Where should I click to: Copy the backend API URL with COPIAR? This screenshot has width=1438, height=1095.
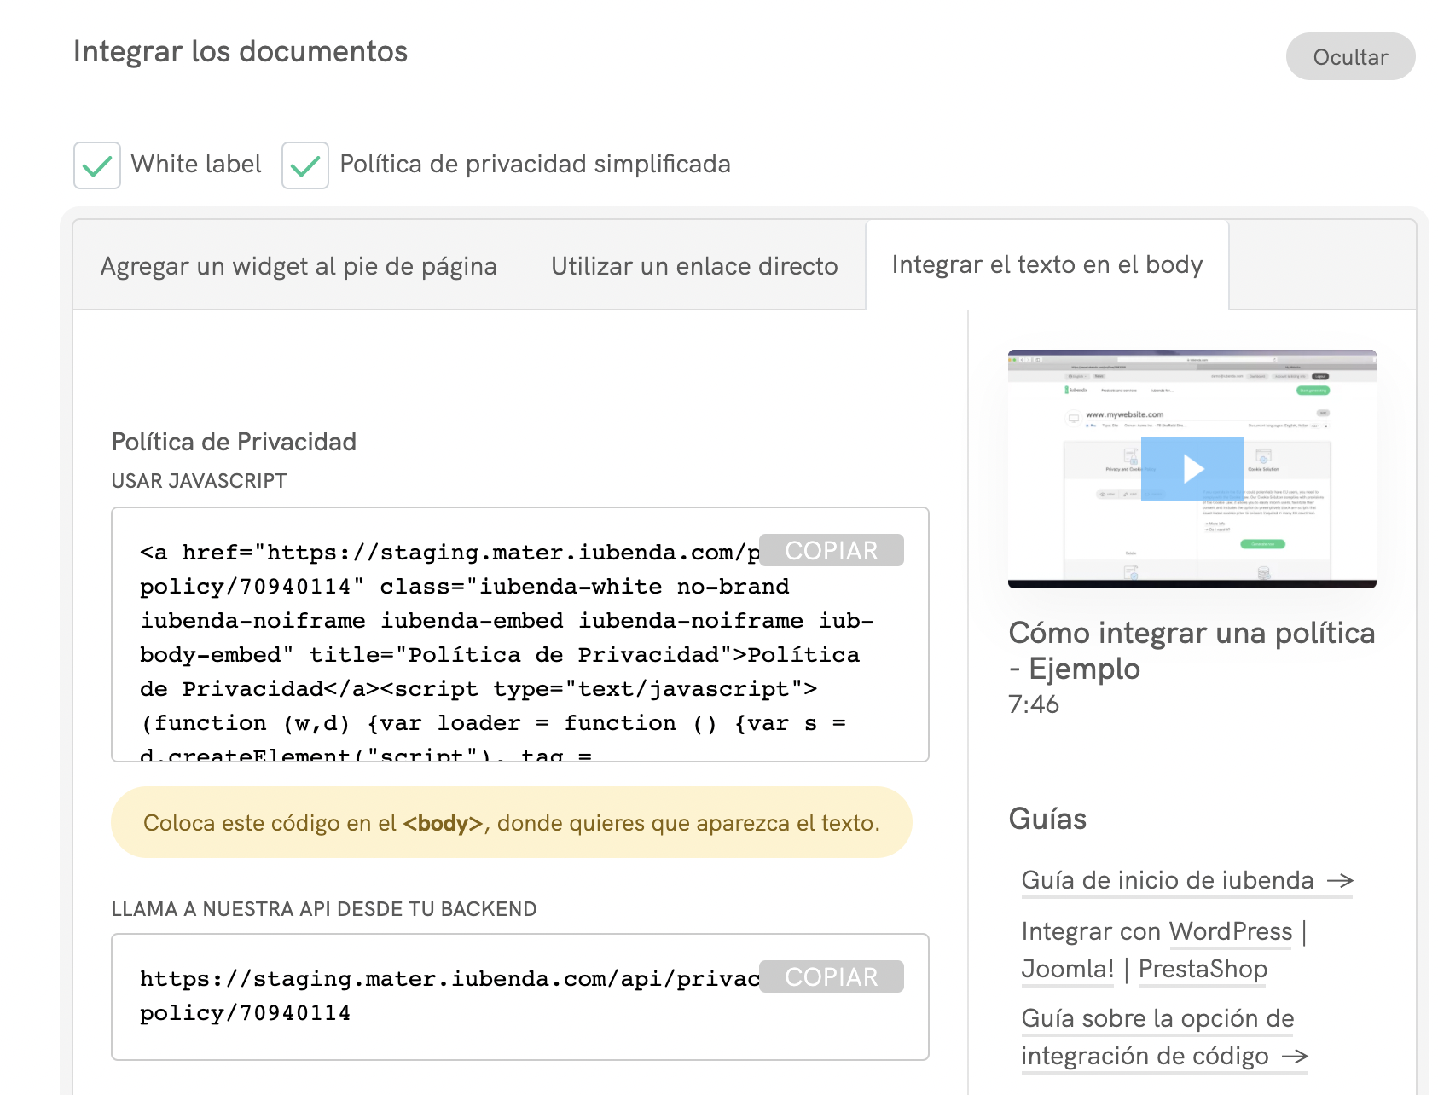click(x=832, y=976)
